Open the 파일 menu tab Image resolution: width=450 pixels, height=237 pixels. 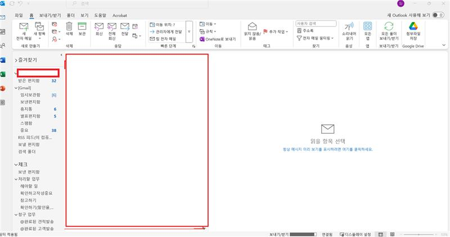coord(19,16)
